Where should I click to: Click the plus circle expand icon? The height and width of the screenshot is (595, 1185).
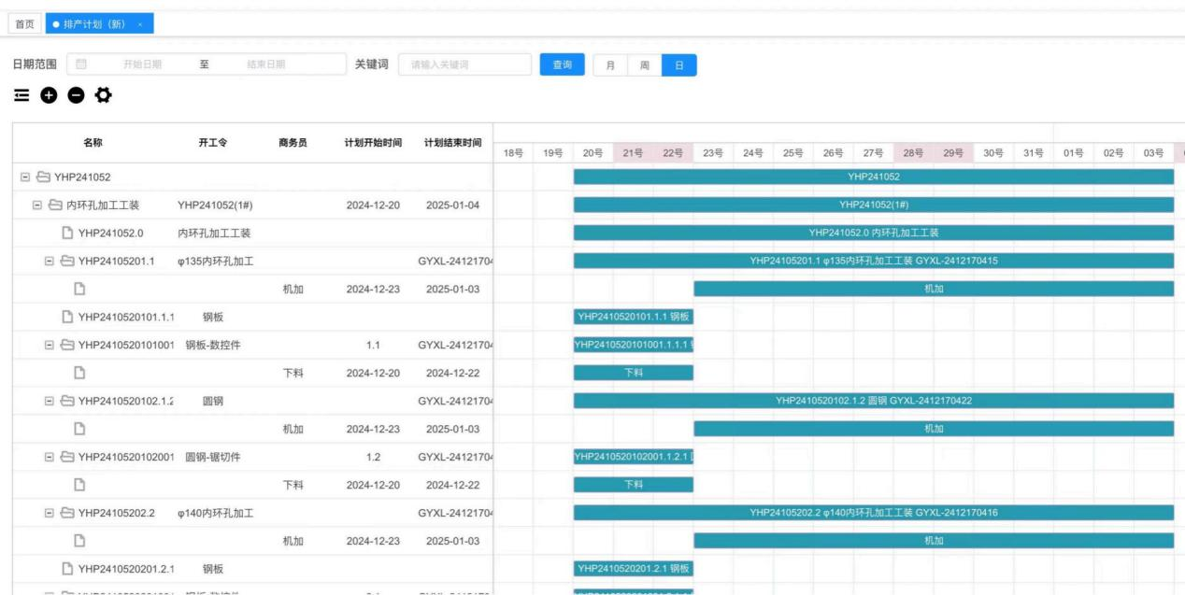(x=48, y=96)
